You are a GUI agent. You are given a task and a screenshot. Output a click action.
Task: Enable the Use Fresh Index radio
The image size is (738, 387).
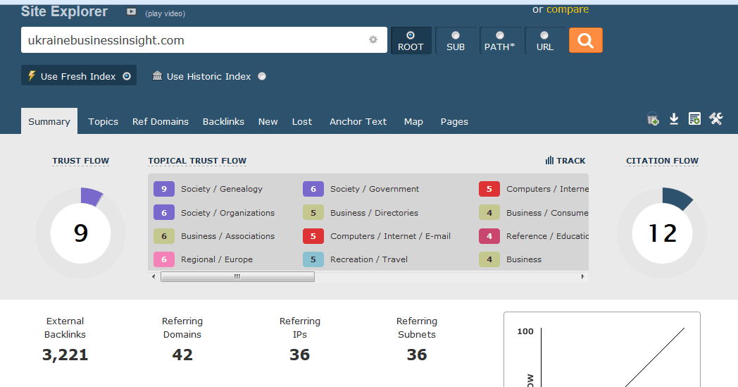(127, 76)
